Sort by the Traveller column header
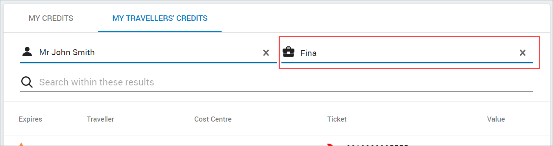The height and width of the screenshot is (146, 553). click(100, 119)
